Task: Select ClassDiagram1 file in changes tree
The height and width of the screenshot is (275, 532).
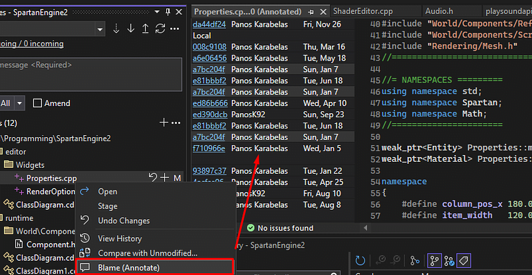Action: (x=45, y=271)
